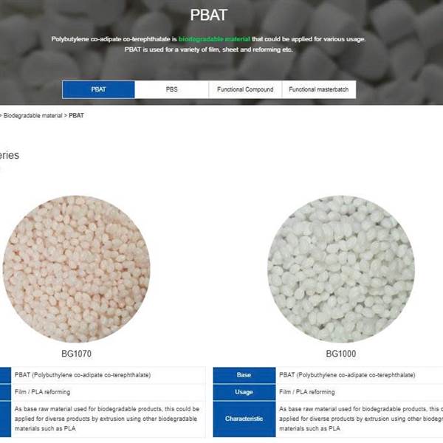Open the Functional Compound tab
This screenshot has height=443, width=443.
[245, 89]
